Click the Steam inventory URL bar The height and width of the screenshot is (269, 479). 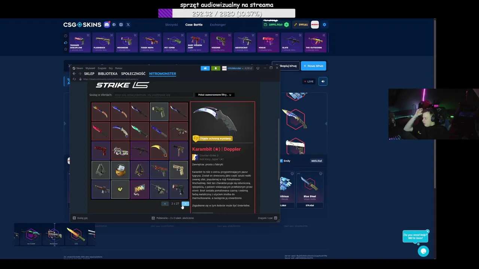point(111,79)
